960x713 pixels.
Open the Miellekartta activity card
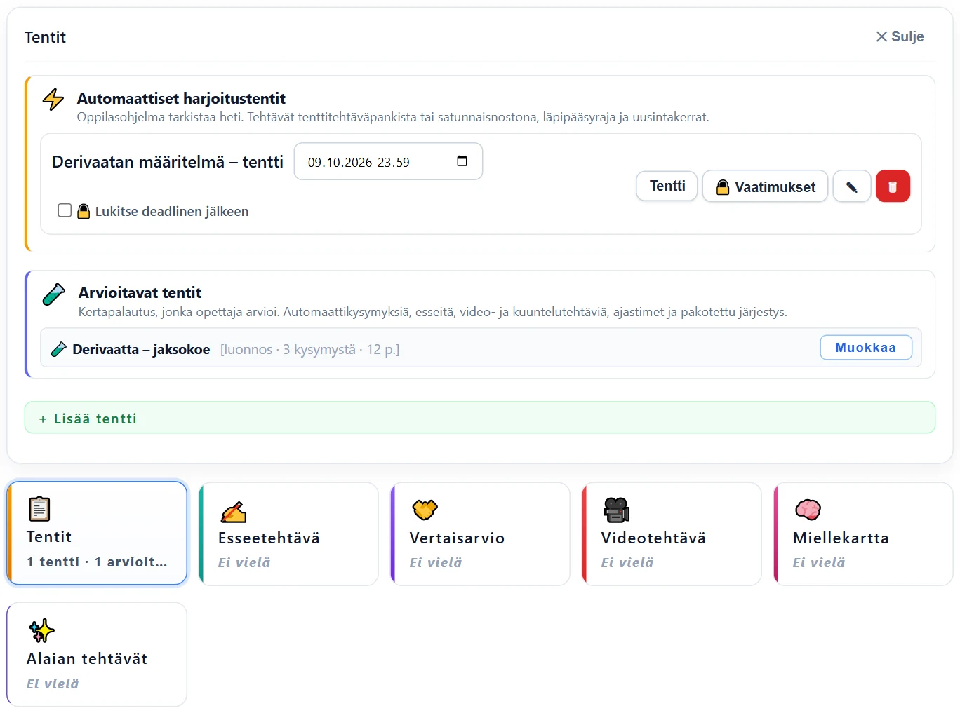[x=863, y=534]
